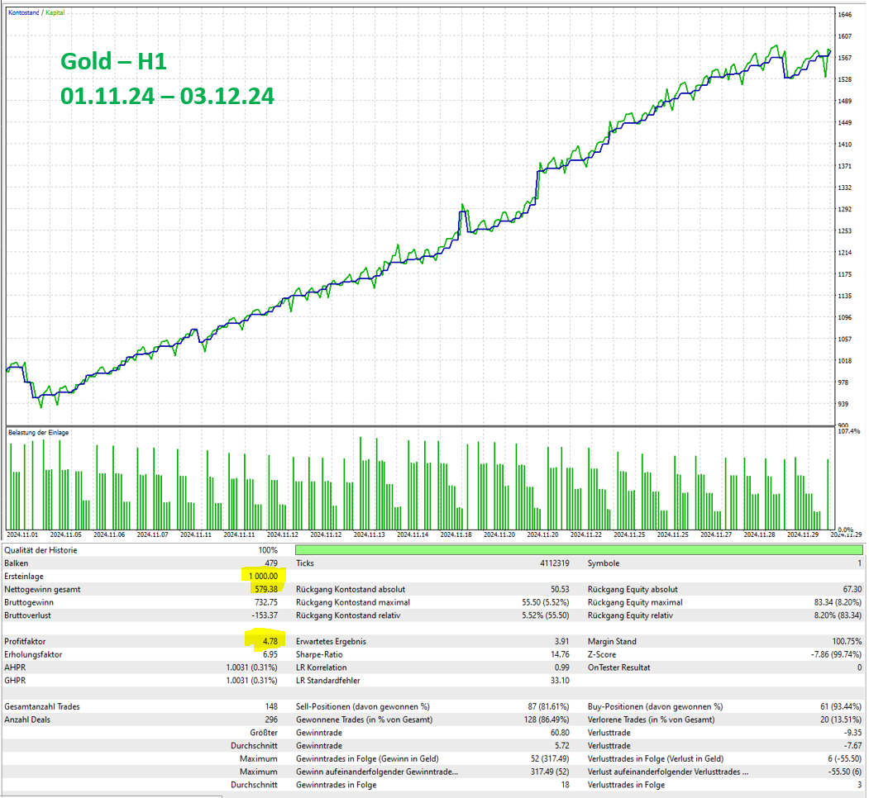
Task: Click the Größter row label
Action: coord(264,733)
